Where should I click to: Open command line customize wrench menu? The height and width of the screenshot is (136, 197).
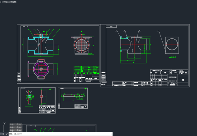pyautogui.click(x=6, y=134)
